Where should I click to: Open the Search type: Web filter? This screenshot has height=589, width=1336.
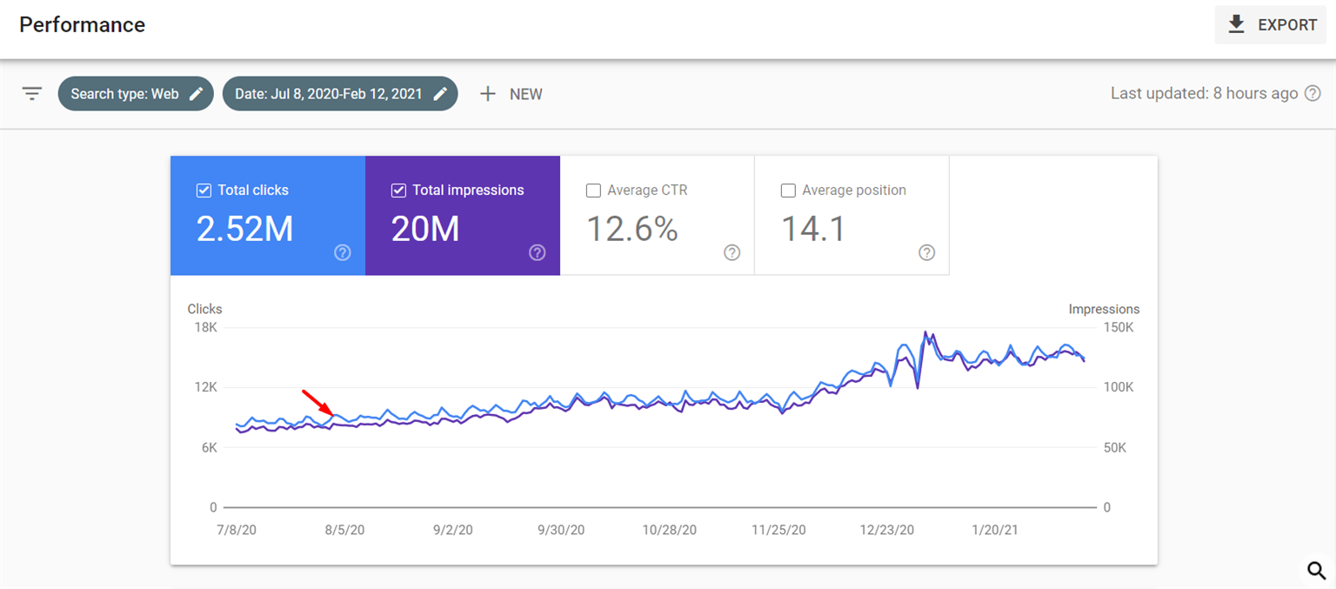[x=124, y=94]
